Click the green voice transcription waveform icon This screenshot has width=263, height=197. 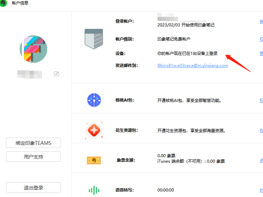click(x=94, y=190)
